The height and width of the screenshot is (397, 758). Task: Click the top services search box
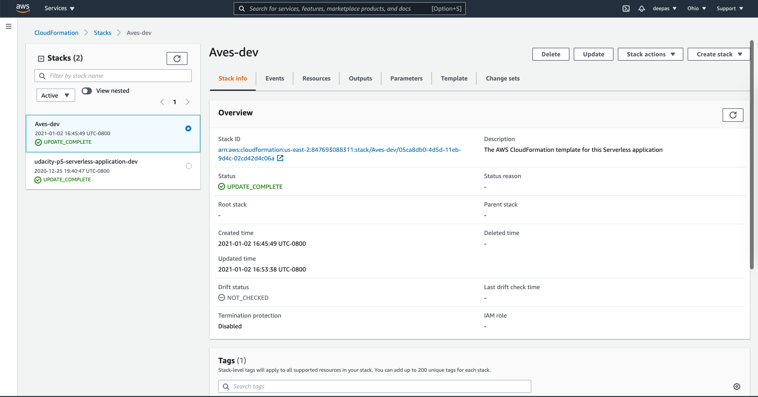coord(349,9)
